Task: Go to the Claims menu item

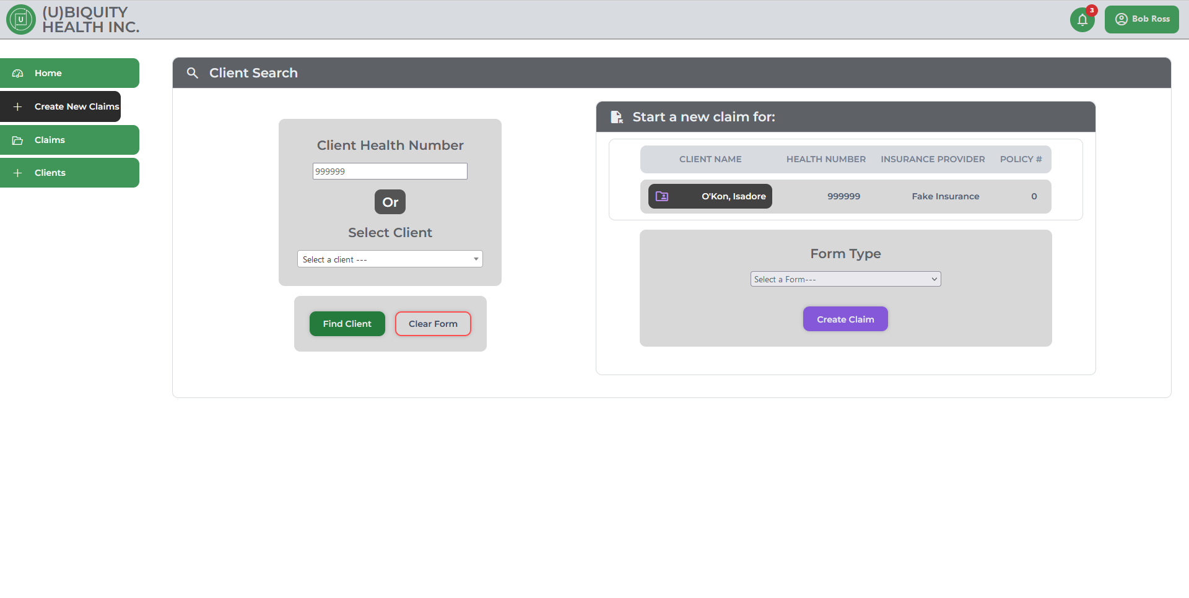Action: 69,140
